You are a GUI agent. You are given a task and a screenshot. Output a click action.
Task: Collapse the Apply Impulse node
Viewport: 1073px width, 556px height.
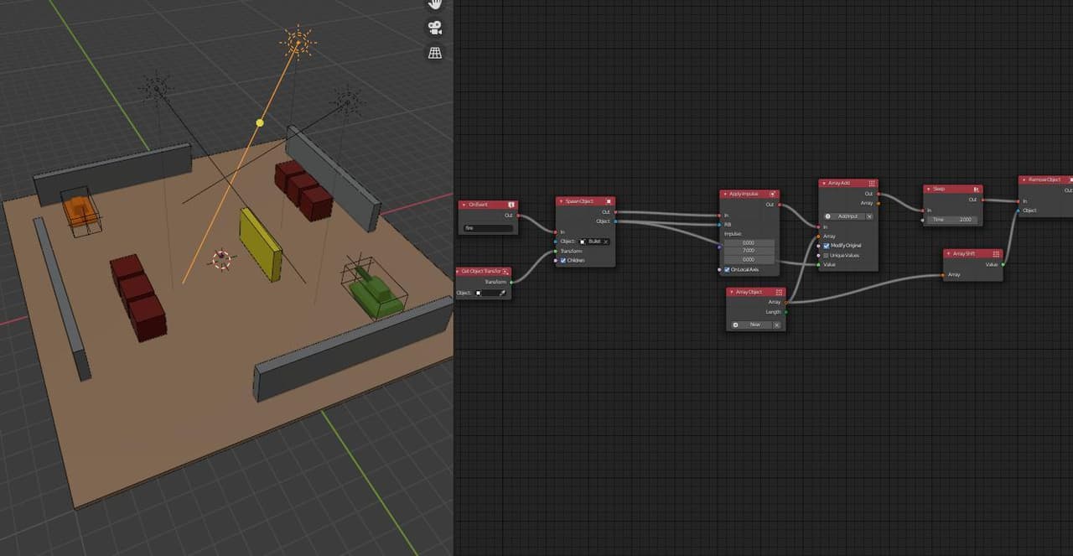pos(724,194)
